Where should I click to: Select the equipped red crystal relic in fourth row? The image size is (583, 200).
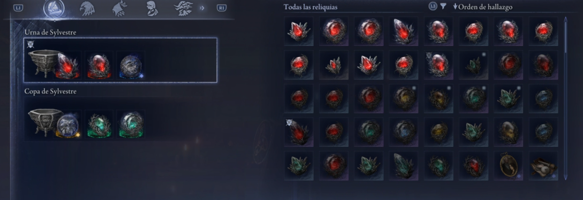299,132
